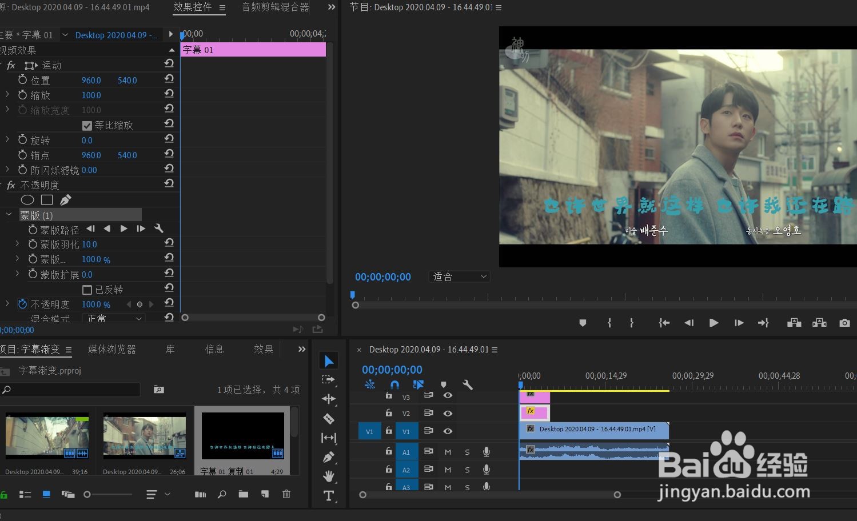The width and height of the screenshot is (857, 521).
Task: Check the mask Inverted checkbox
Action: coord(87,290)
